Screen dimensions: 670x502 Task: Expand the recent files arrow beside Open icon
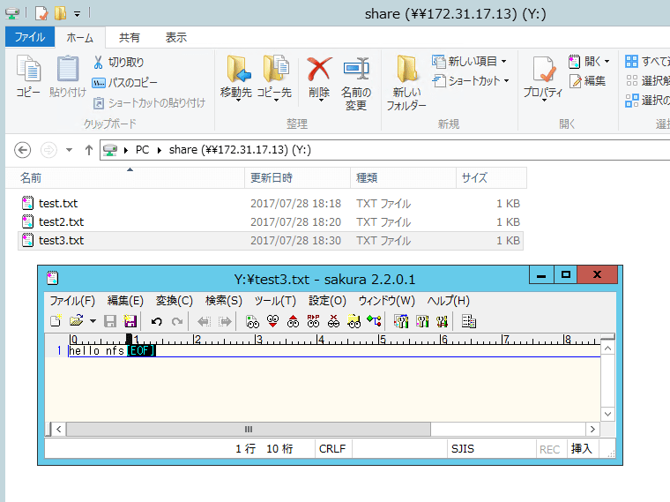coord(93,321)
